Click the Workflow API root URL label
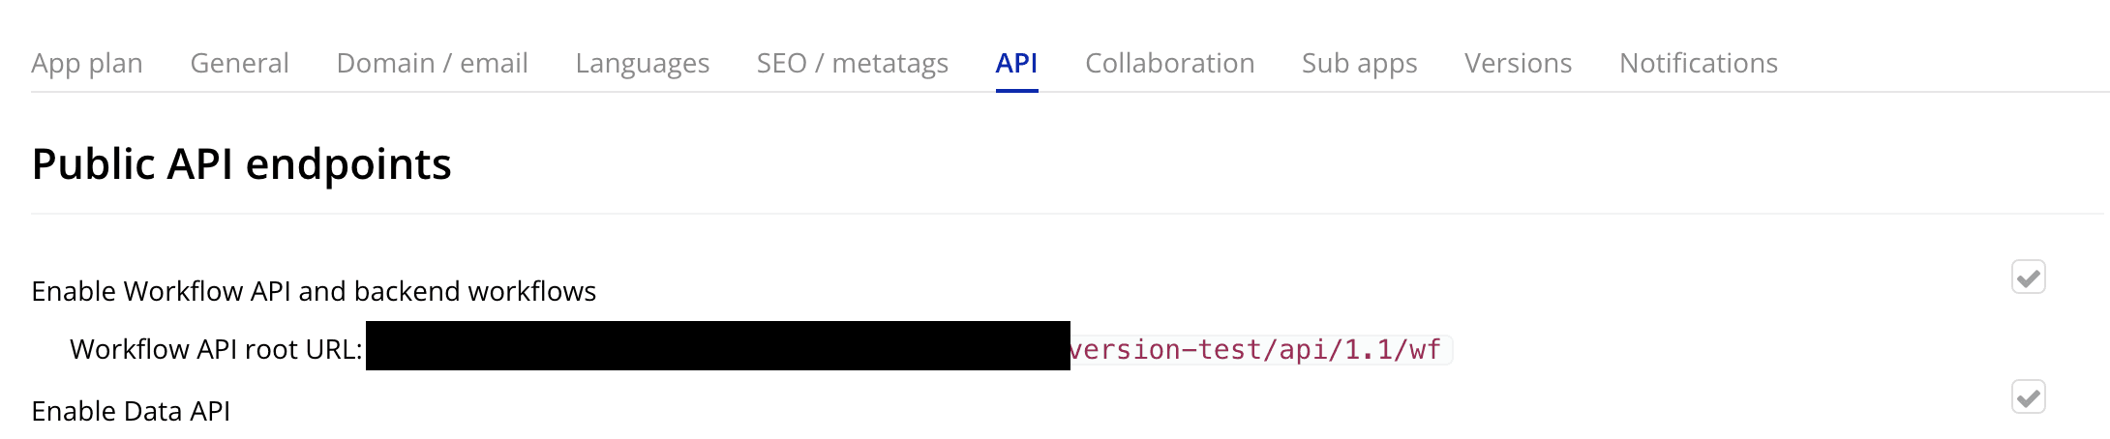Viewport: 2110px width, 439px height. pos(216,349)
